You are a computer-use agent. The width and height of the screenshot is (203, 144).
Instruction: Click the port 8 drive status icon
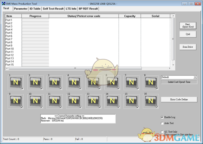coord(150,82)
